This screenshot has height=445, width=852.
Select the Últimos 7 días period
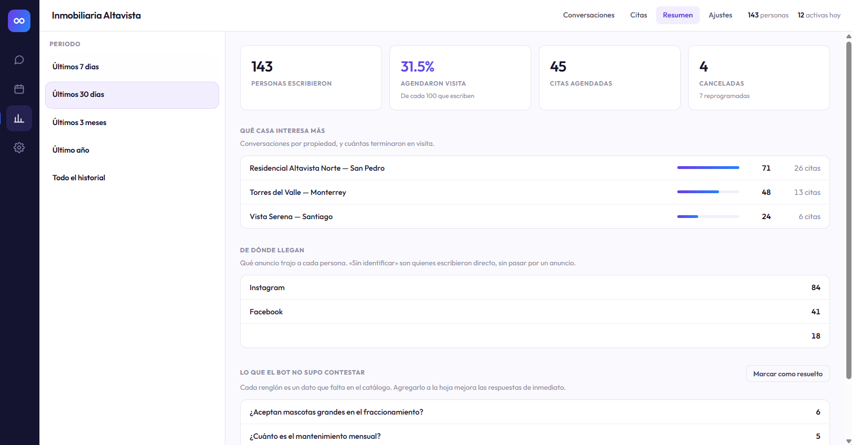(132, 66)
